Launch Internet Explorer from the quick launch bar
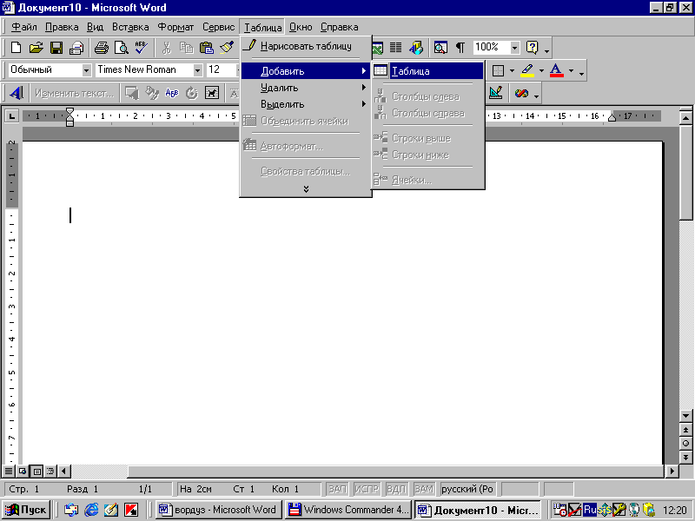The width and height of the screenshot is (695, 521). (x=91, y=510)
